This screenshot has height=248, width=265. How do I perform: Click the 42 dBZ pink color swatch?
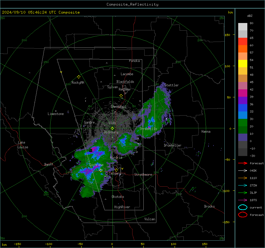coord(243,86)
